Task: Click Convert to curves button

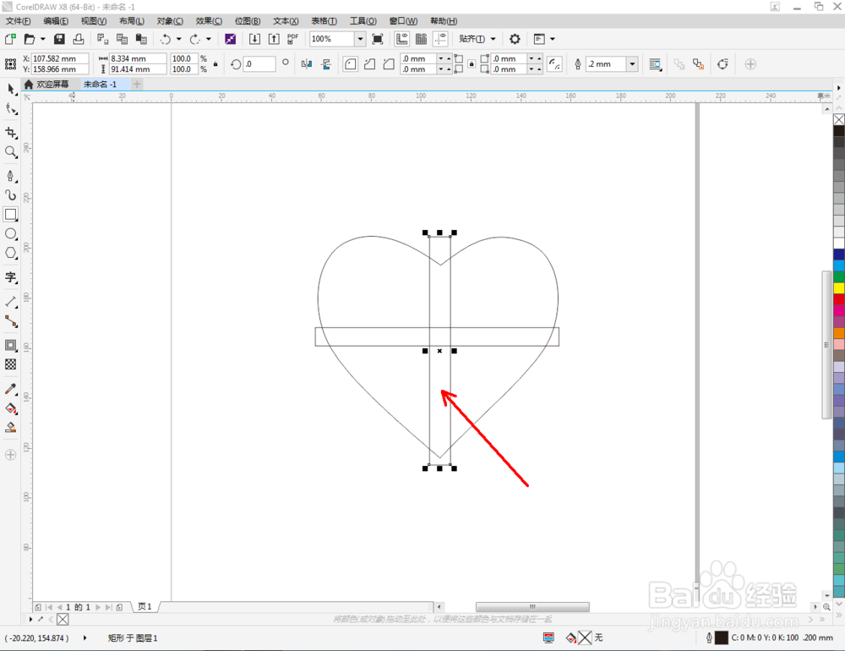Action: click(722, 64)
